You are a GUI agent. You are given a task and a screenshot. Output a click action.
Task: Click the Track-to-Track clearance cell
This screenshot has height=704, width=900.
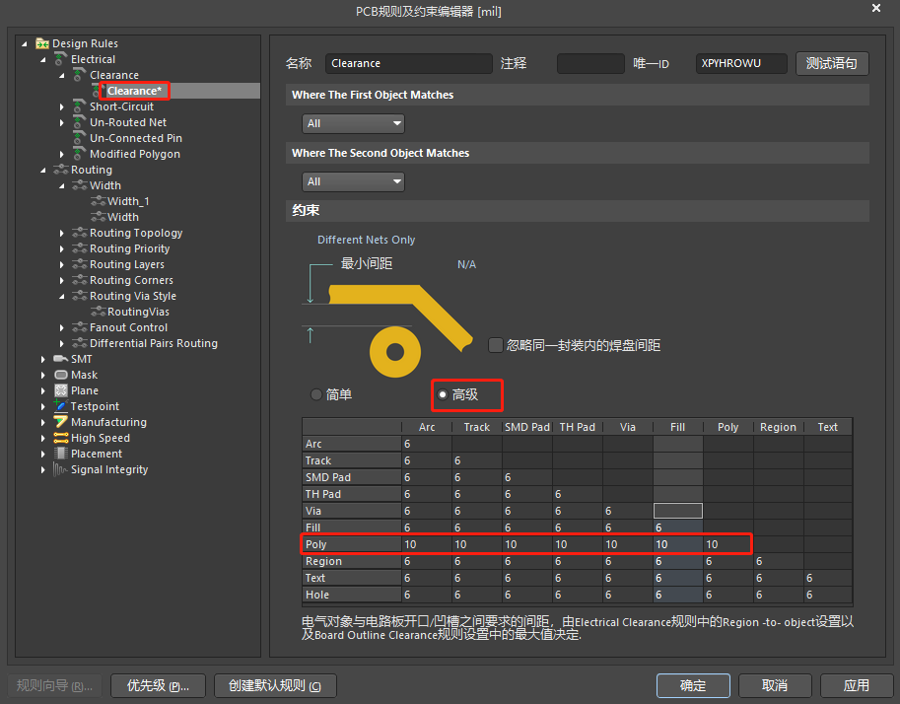click(476, 460)
